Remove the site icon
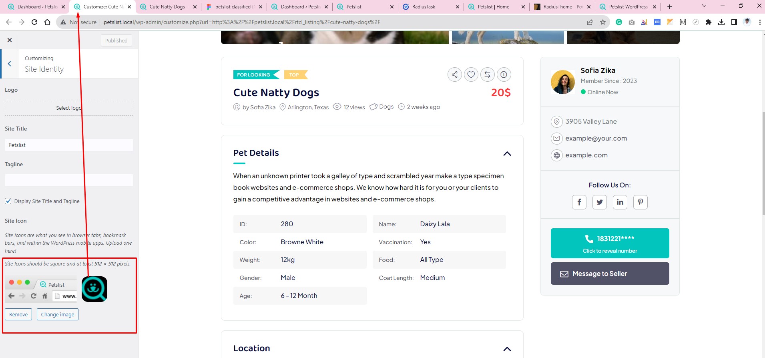This screenshot has height=358, width=765. [x=18, y=314]
